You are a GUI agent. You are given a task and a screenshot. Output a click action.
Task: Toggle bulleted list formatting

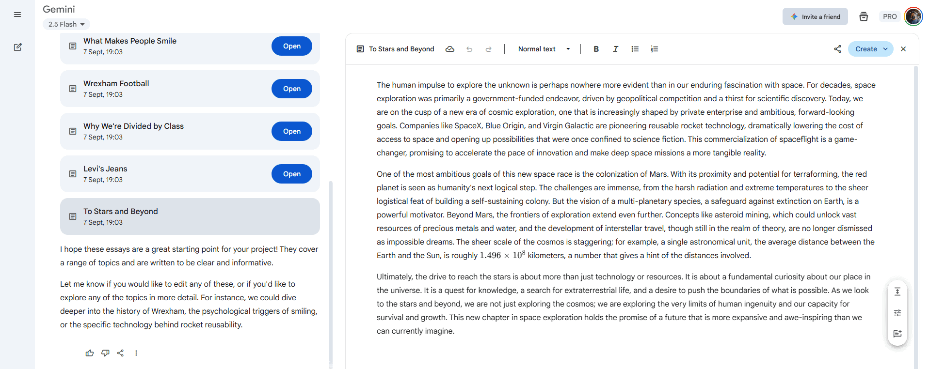coord(635,49)
